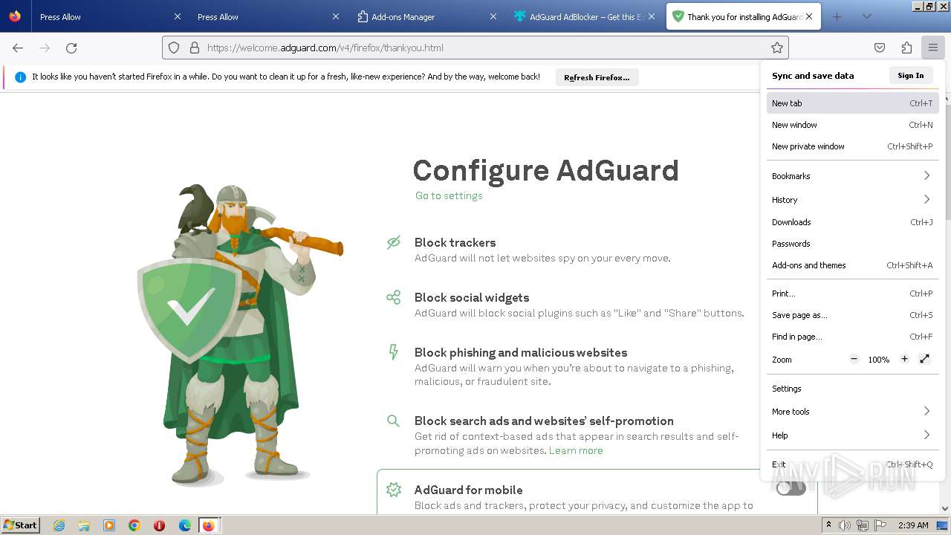
Task: Reset zoom via 100% label
Action: [879, 360]
